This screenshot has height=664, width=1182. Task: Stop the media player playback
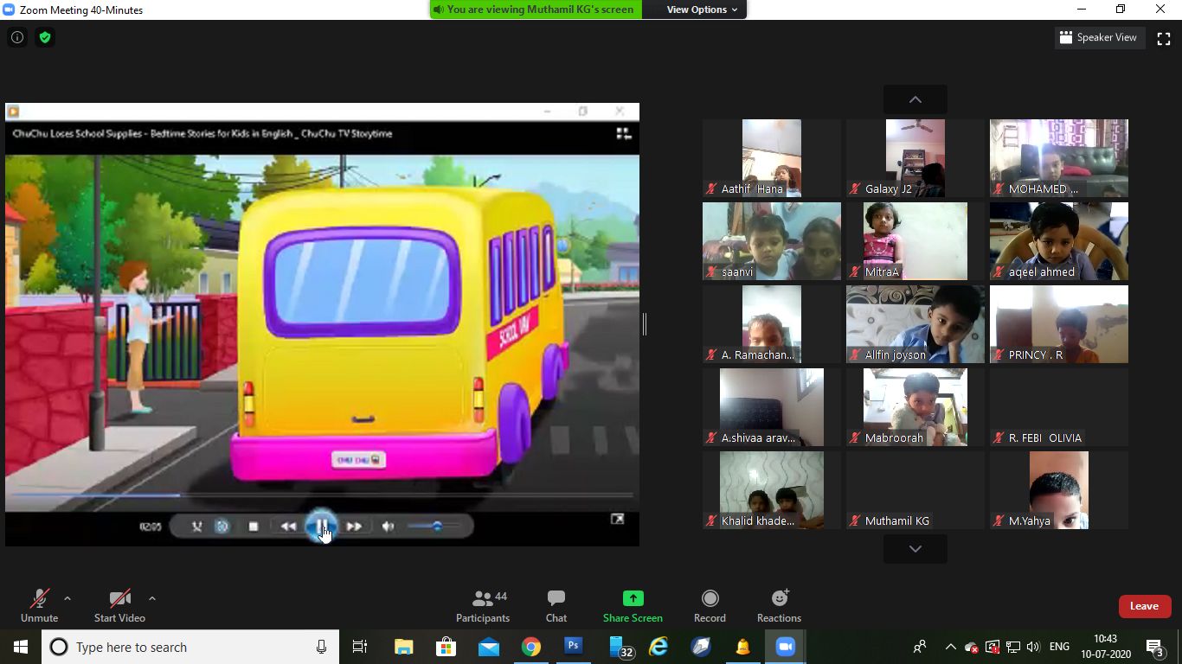click(253, 526)
